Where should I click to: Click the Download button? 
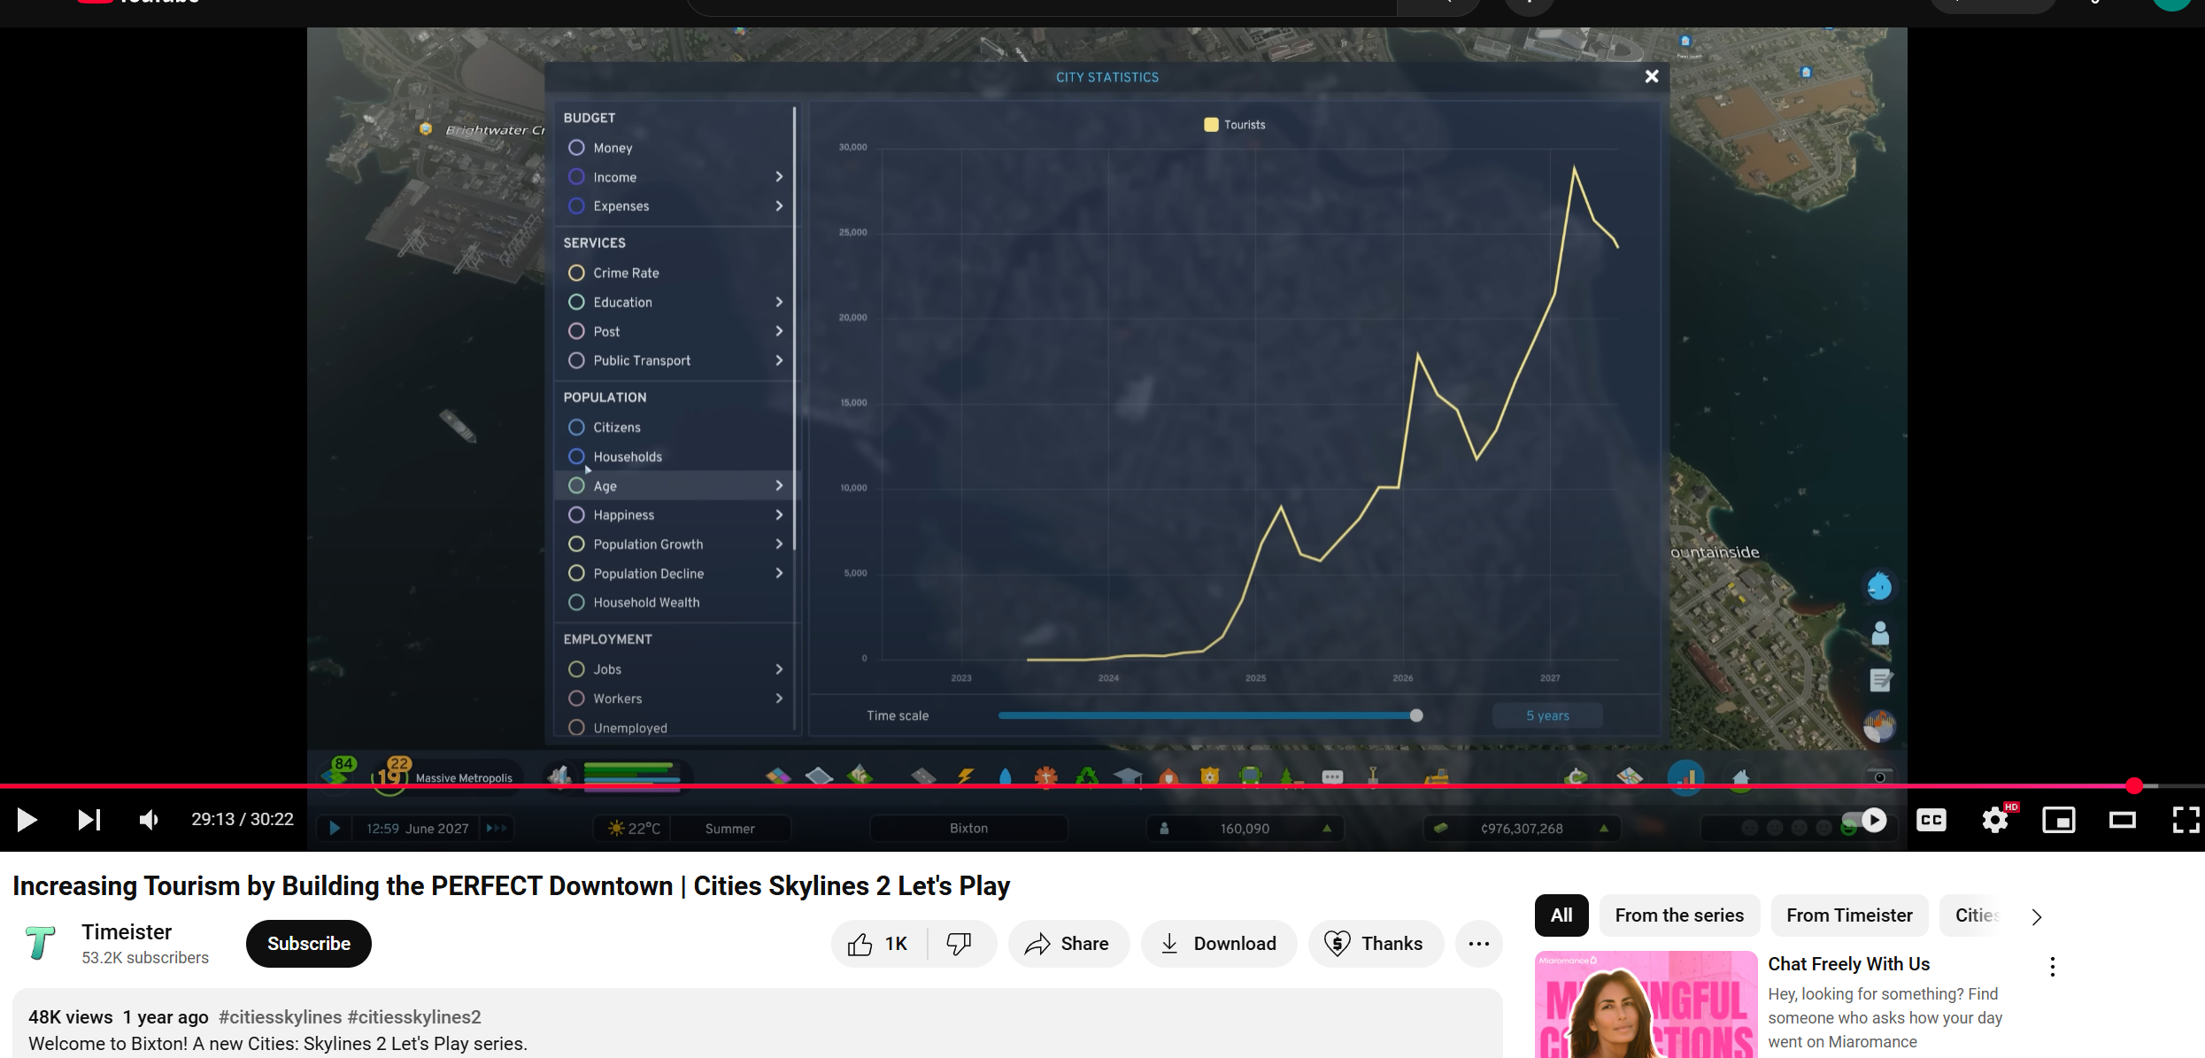(x=1218, y=944)
